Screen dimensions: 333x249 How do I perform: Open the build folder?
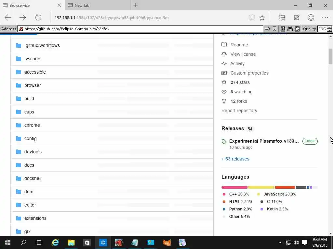[x=29, y=99]
